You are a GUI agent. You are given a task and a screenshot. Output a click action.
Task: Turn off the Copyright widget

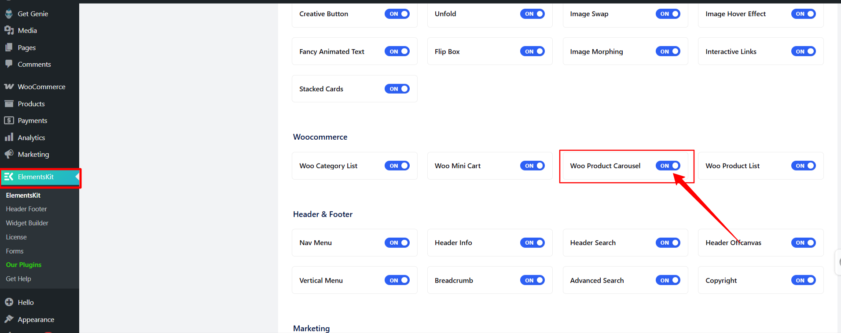click(x=804, y=280)
